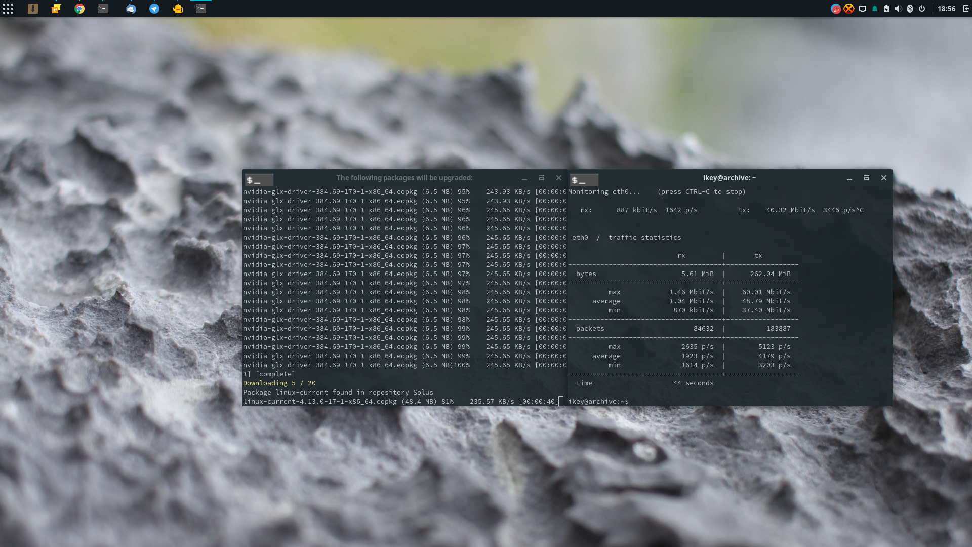Toggle the Raven sidebar with arrow icon

(966, 9)
